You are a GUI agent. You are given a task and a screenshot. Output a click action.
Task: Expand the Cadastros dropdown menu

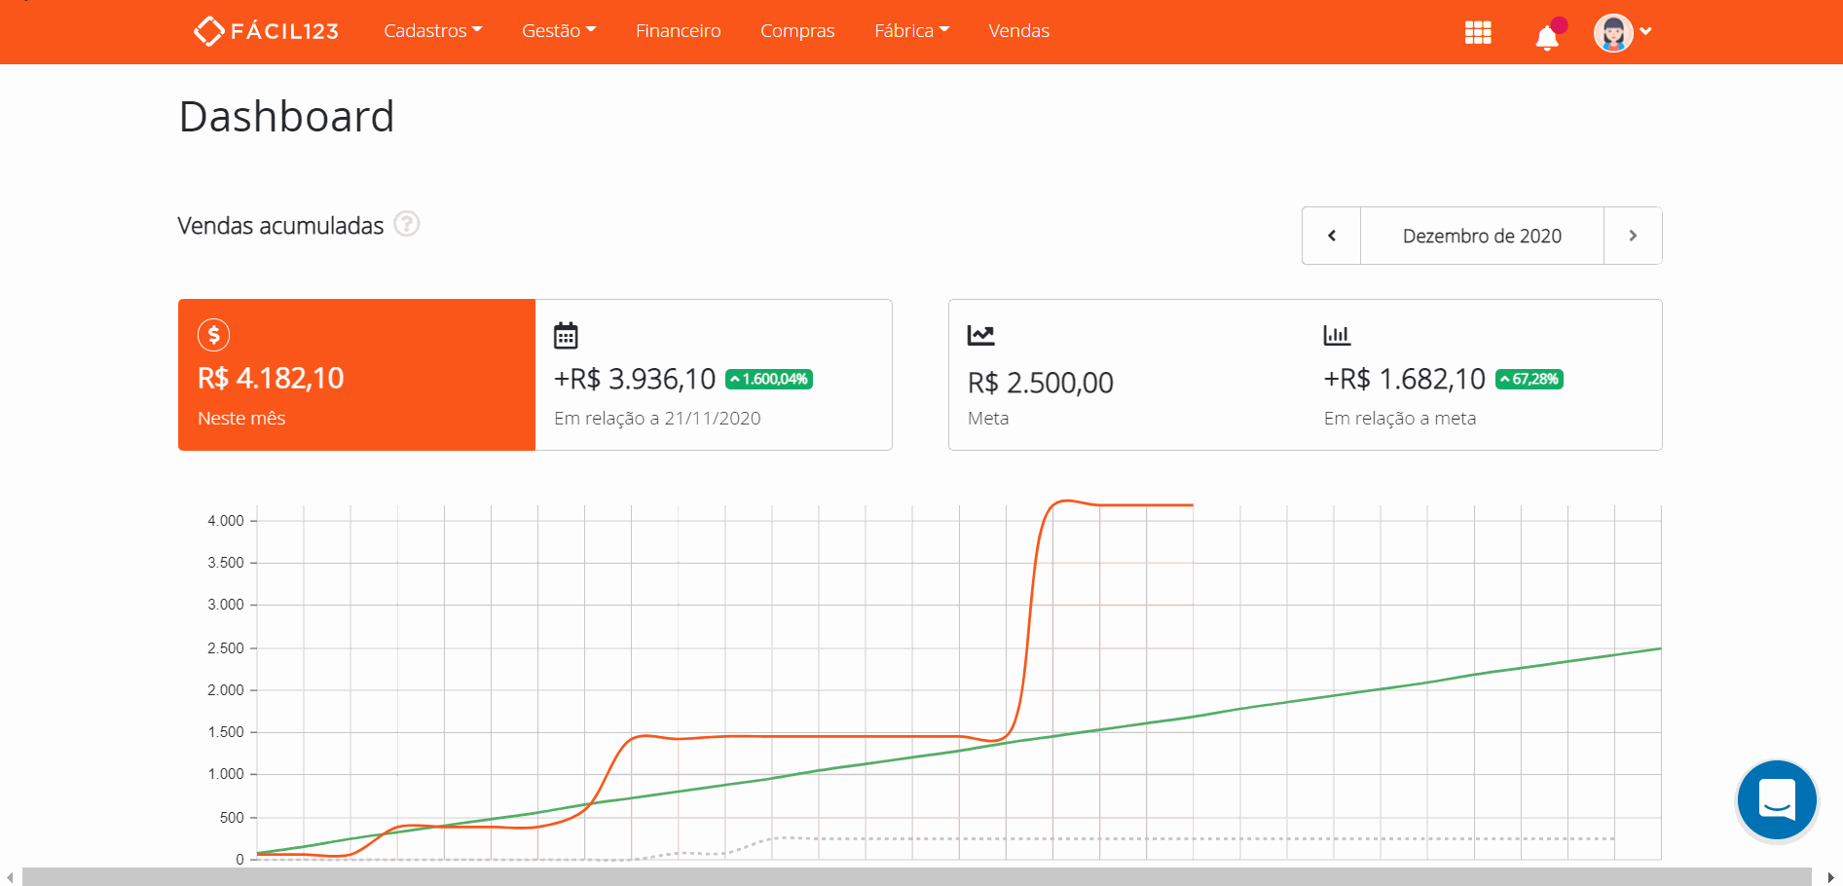pyautogui.click(x=432, y=31)
